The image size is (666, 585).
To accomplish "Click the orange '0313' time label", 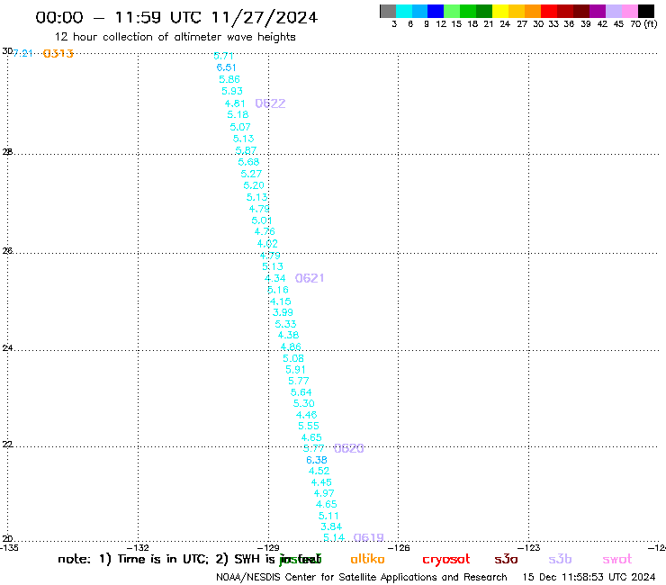I will 58,53.
